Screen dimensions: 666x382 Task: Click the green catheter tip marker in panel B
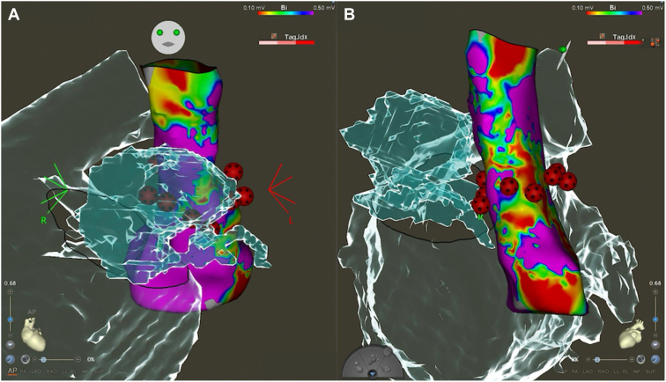click(x=563, y=49)
